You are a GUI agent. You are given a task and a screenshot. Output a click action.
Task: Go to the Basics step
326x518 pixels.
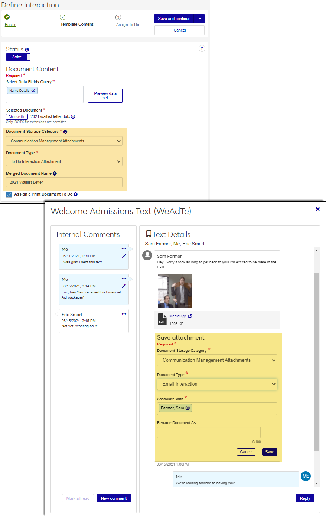[10, 25]
